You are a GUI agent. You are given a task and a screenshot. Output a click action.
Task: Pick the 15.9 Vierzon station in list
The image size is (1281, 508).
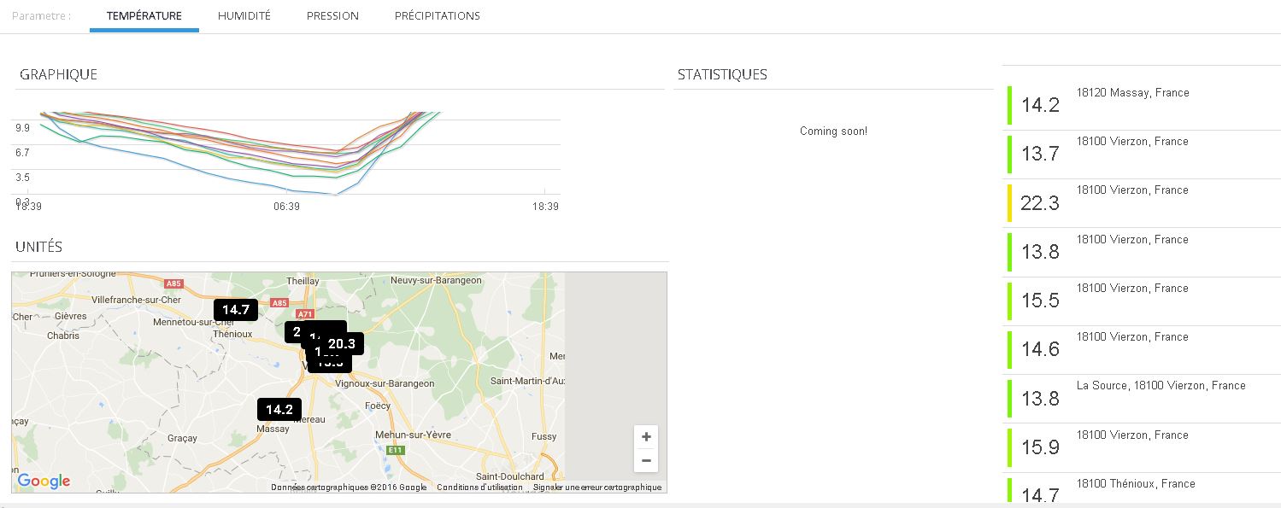pos(1131,435)
